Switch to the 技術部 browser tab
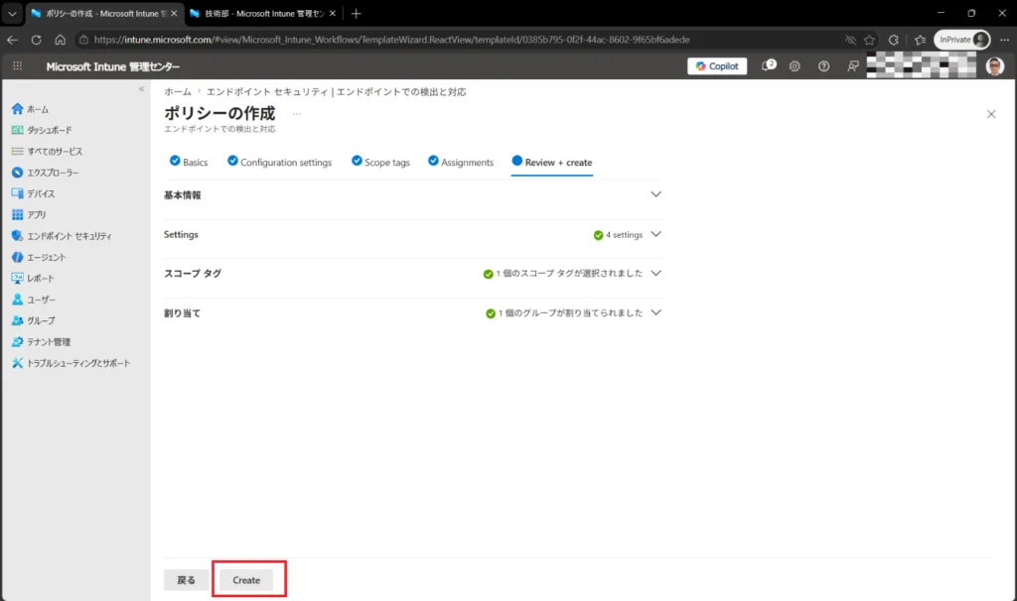The image size is (1017, 601). click(263, 13)
